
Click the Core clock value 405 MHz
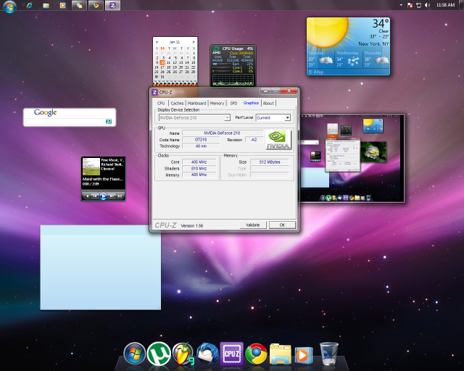(199, 162)
